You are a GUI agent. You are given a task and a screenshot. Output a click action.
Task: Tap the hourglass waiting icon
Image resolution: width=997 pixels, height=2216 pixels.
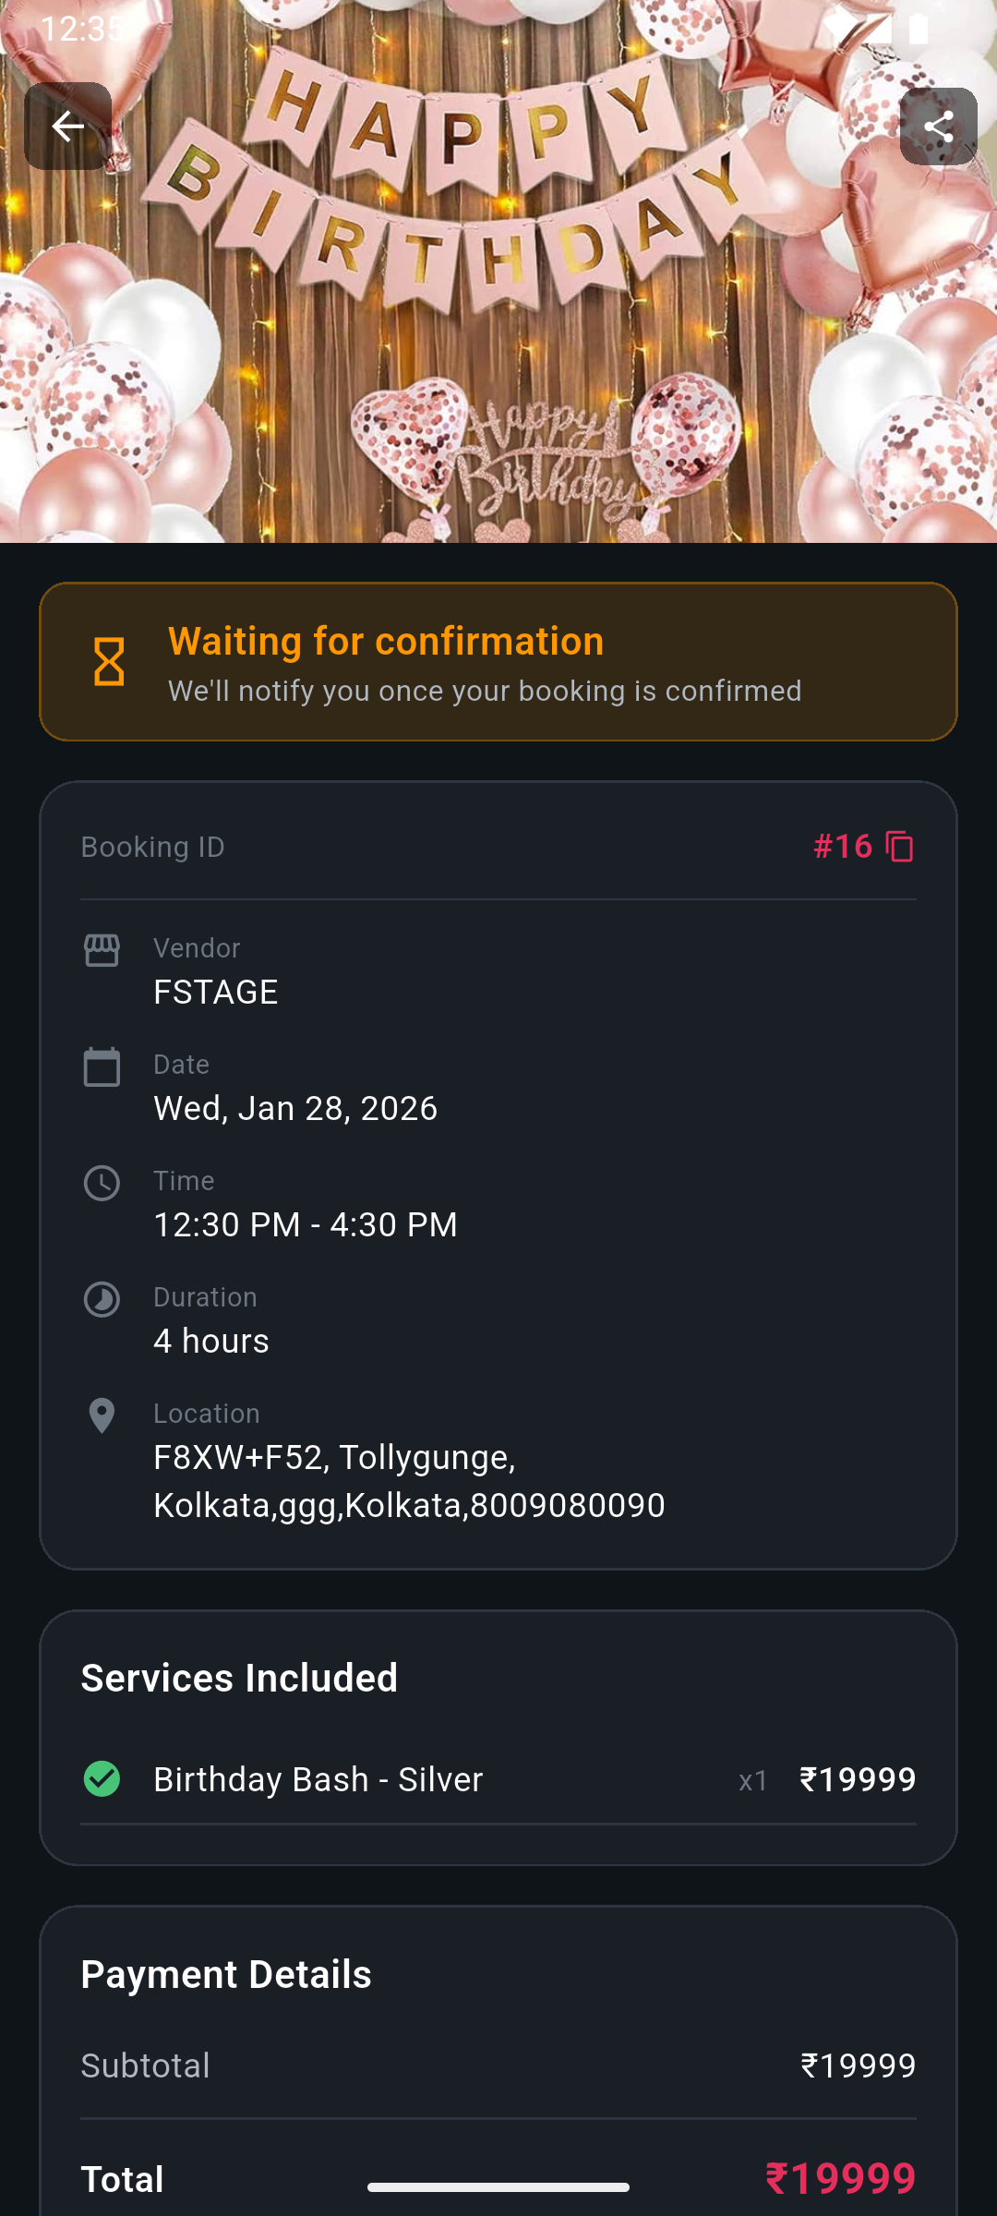[109, 661]
